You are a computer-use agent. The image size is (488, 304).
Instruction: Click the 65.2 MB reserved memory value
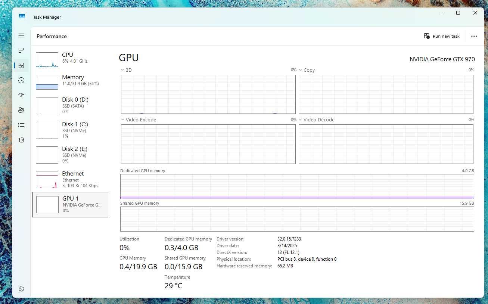pyautogui.click(x=285, y=266)
